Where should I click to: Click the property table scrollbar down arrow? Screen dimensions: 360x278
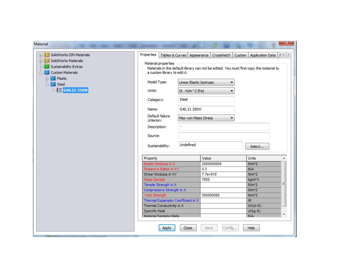(284, 214)
